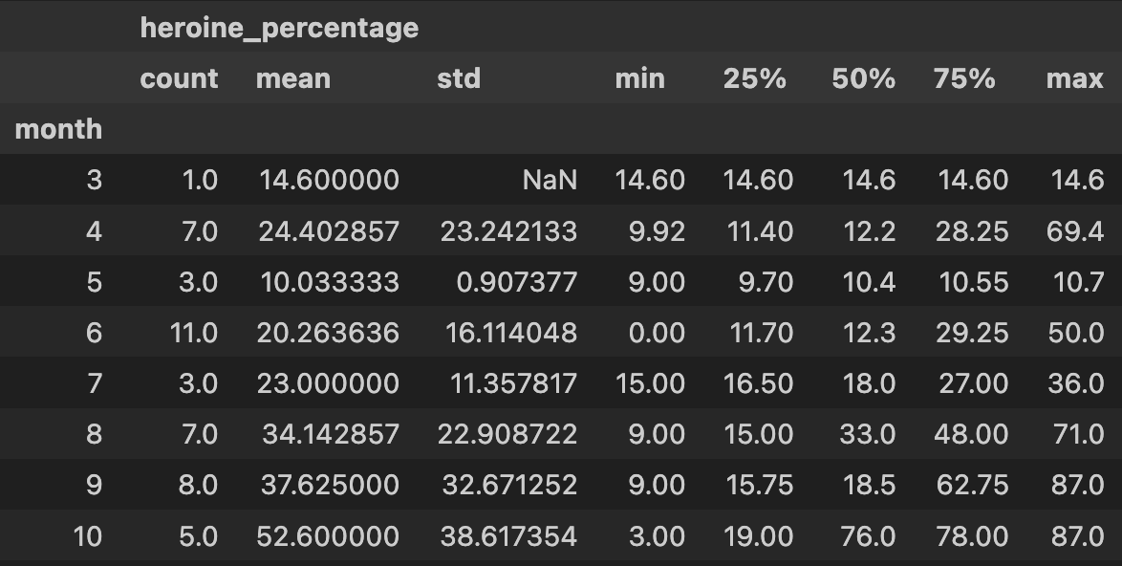
Task: Click the 75% column header
Action: tap(964, 78)
